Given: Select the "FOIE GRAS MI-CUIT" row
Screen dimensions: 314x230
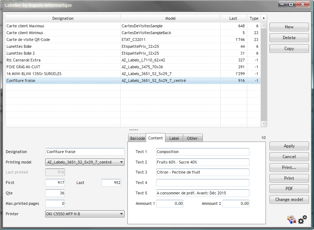Looking at the screenshot, I should 133,67.
